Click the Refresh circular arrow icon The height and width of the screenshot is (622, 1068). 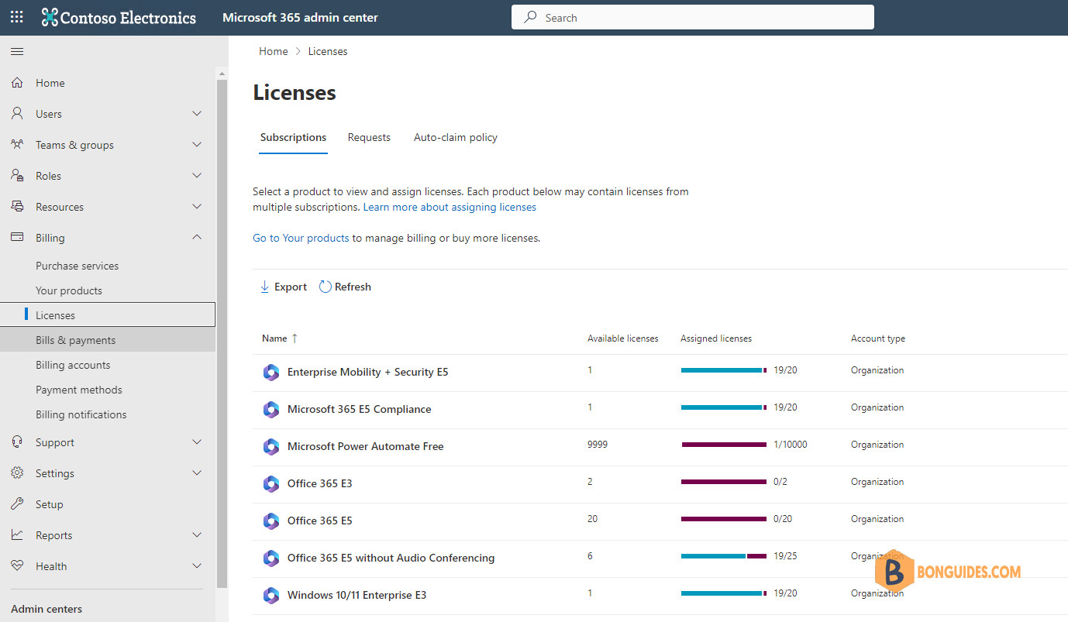pyautogui.click(x=326, y=287)
